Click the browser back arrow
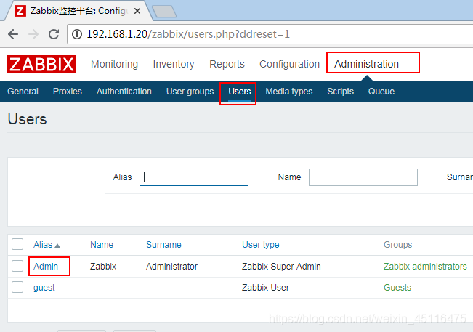Viewport: 473px width, 332px height. (13, 34)
